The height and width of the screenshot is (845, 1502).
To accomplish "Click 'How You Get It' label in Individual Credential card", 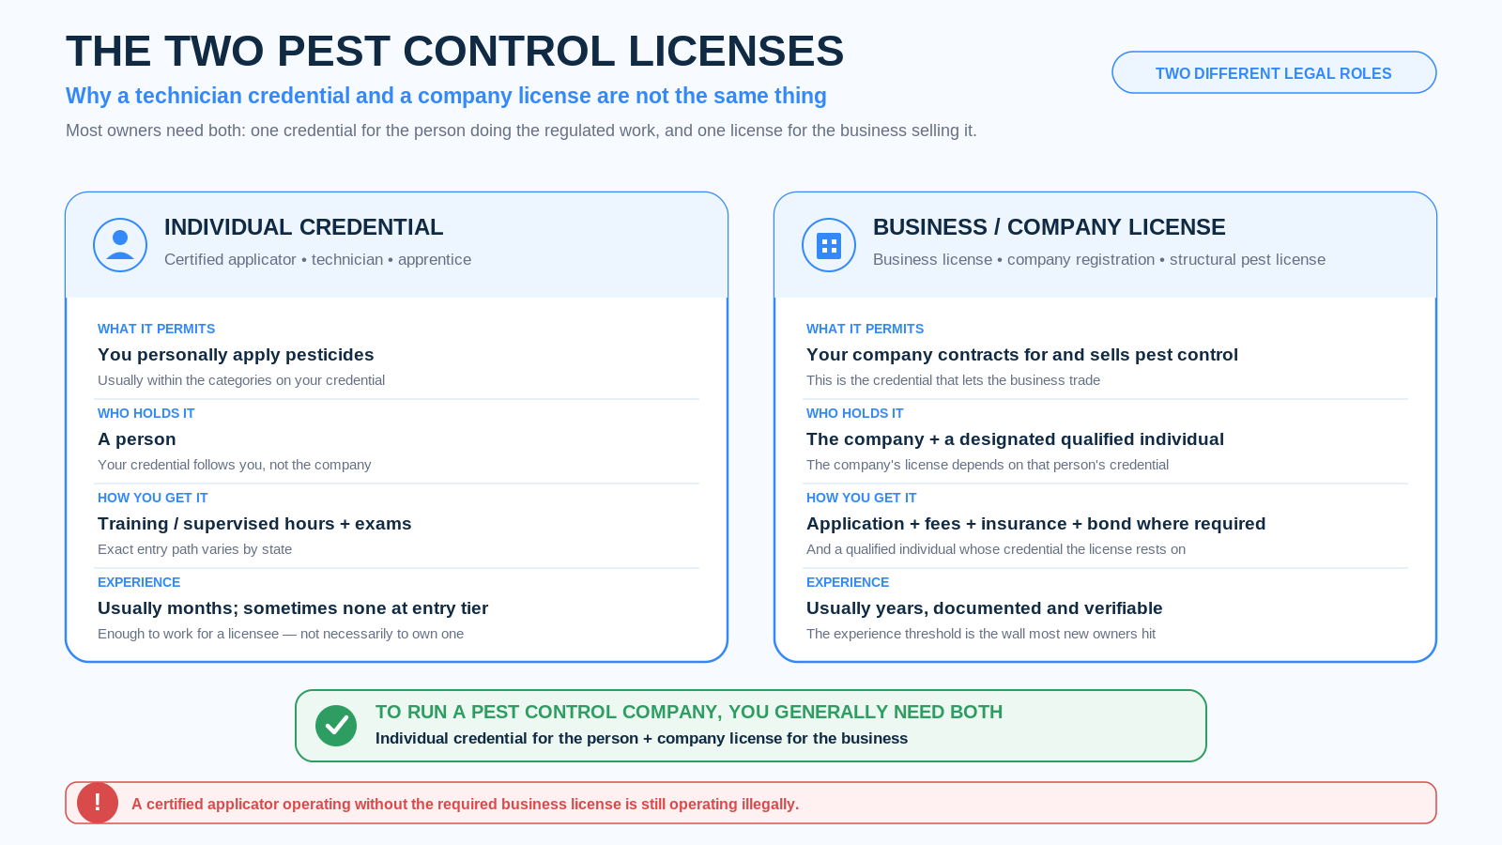I will click(152, 498).
